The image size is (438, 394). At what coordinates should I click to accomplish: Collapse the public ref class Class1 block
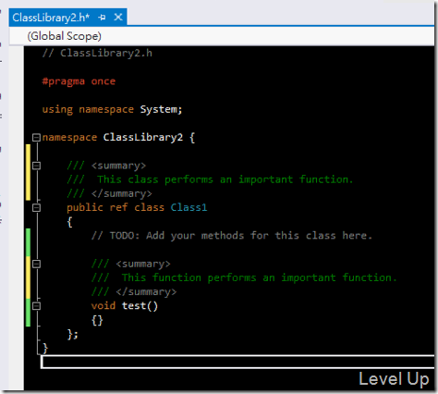coord(36,207)
